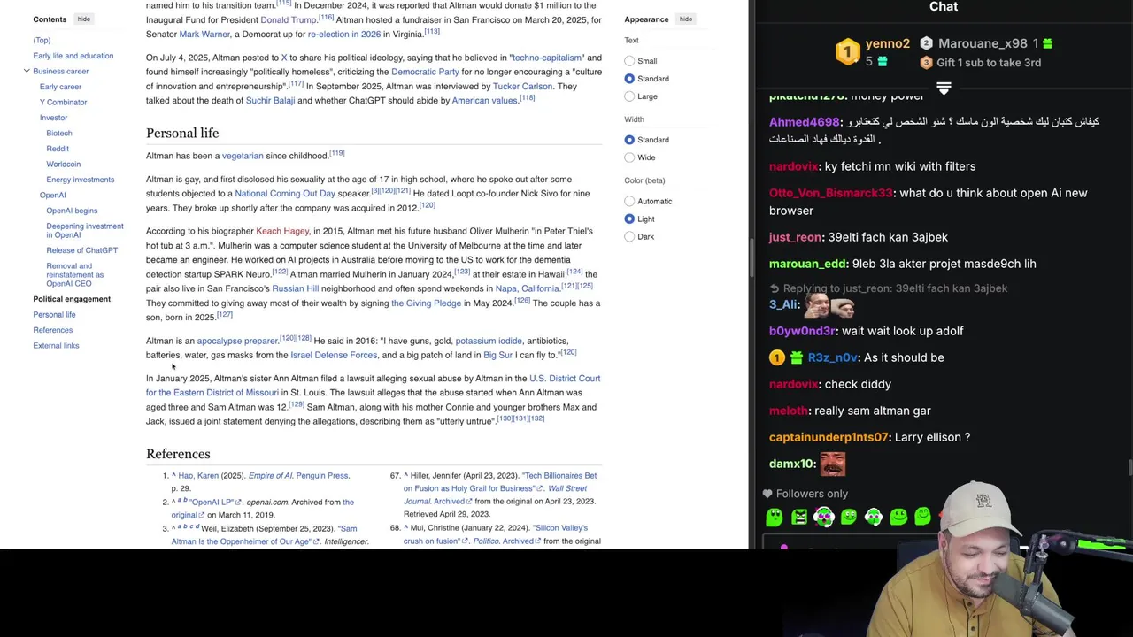Jump to References in Contents
The width and height of the screenshot is (1133, 637).
52,330
